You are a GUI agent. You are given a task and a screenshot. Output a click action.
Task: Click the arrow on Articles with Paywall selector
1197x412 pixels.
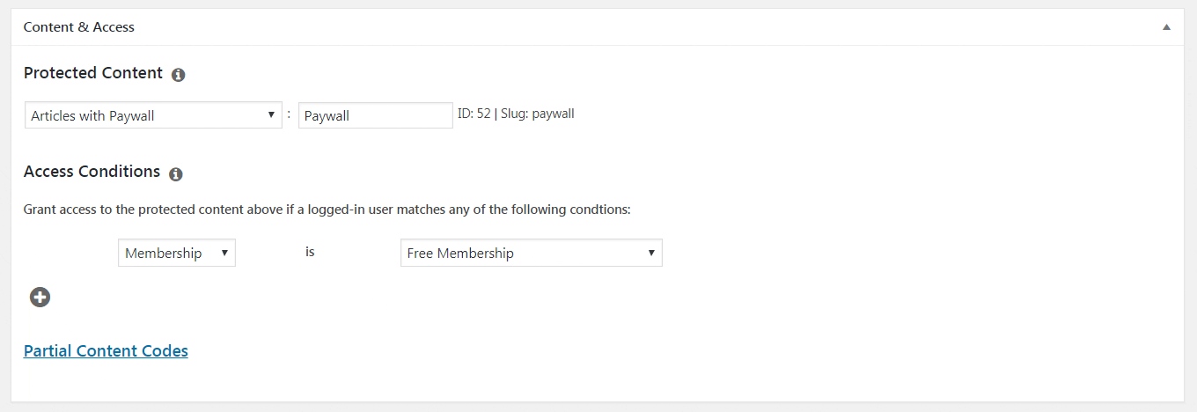(271, 115)
